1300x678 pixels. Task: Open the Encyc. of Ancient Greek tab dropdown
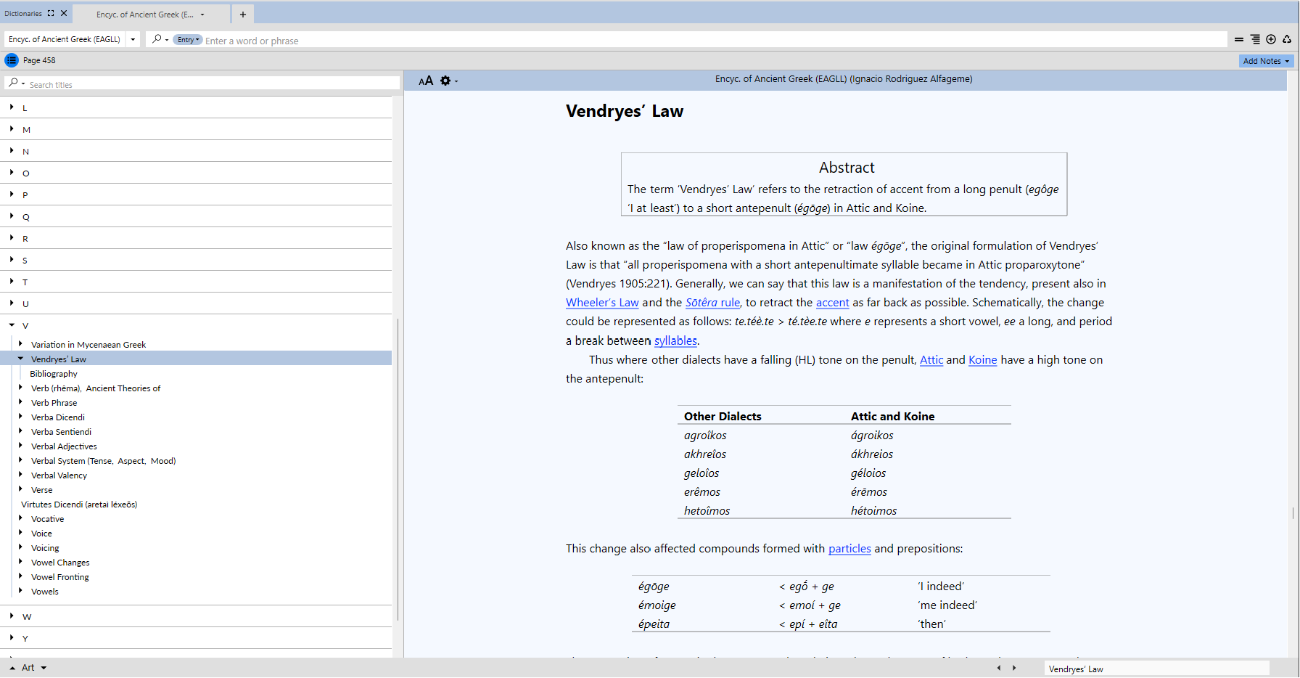pos(202,15)
